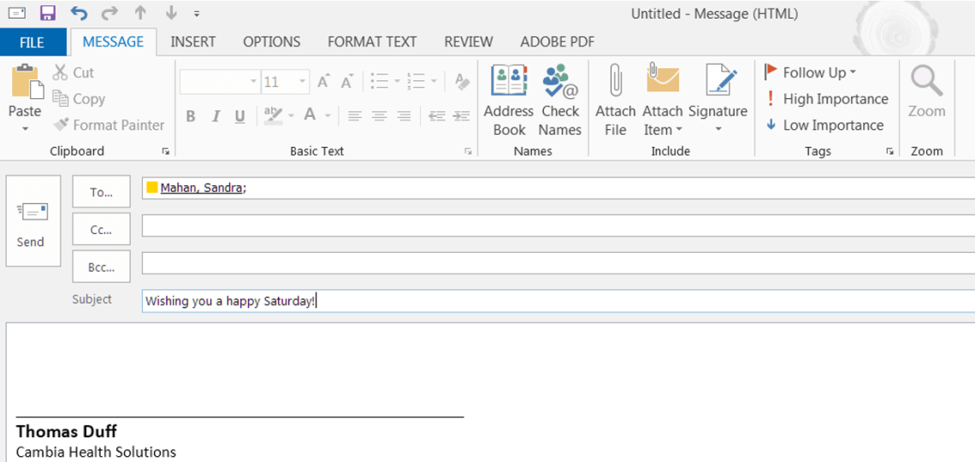Image resolution: width=975 pixels, height=462 pixels.
Task: Click Shrink Font icon
Action: pyautogui.click(x=347, y=82)
